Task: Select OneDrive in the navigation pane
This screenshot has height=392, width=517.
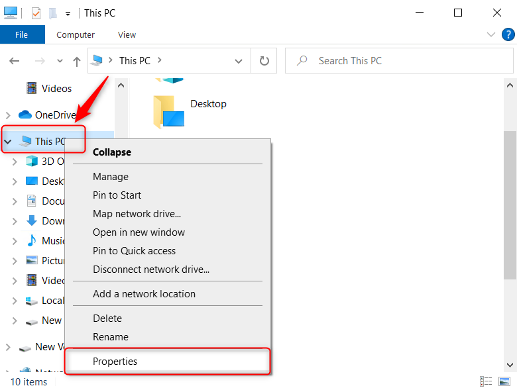Action: click(x=56, y=115)
